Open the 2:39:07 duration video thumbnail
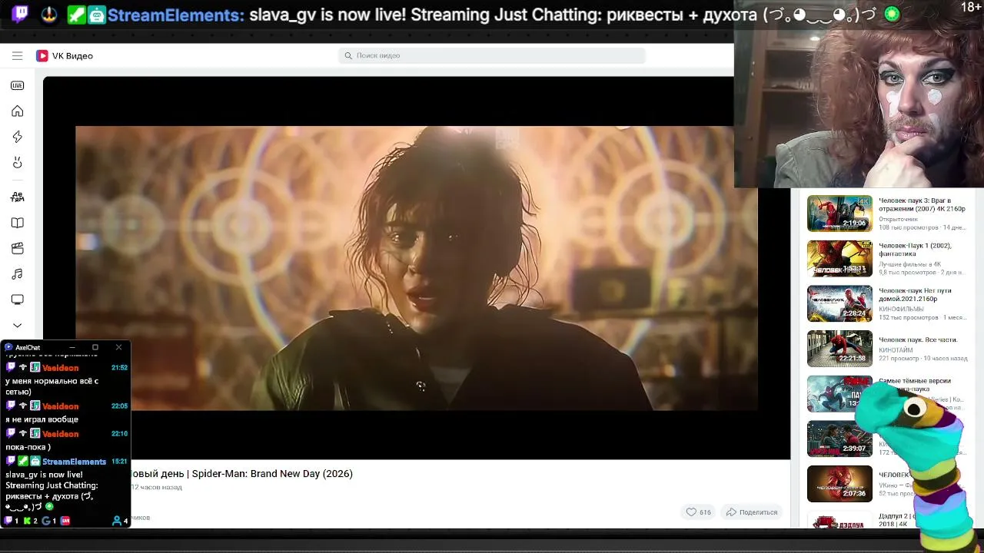This screenshot has width=984, height=553. 839,439
